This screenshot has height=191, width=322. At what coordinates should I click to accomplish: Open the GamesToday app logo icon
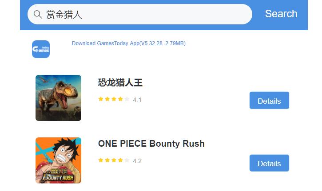(x=41, y=49)
